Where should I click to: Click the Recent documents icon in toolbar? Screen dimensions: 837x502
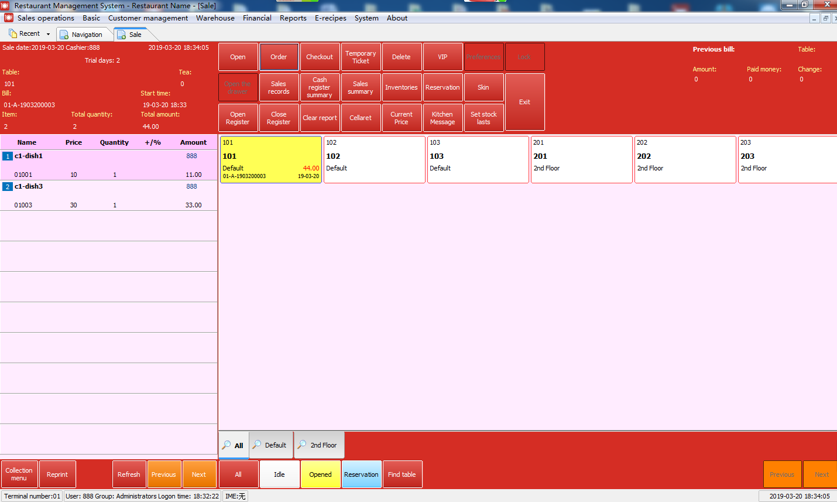pyautogui.click(x=13, y=33)
